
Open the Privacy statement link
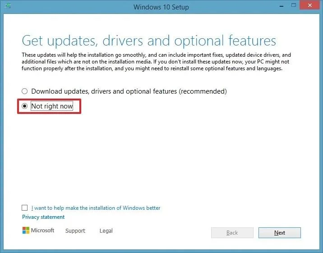[x=43, y=217]
